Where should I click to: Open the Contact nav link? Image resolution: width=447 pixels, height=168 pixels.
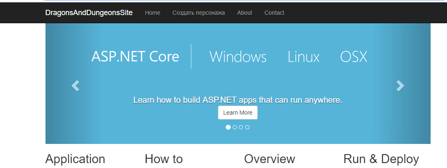point(274,13)
